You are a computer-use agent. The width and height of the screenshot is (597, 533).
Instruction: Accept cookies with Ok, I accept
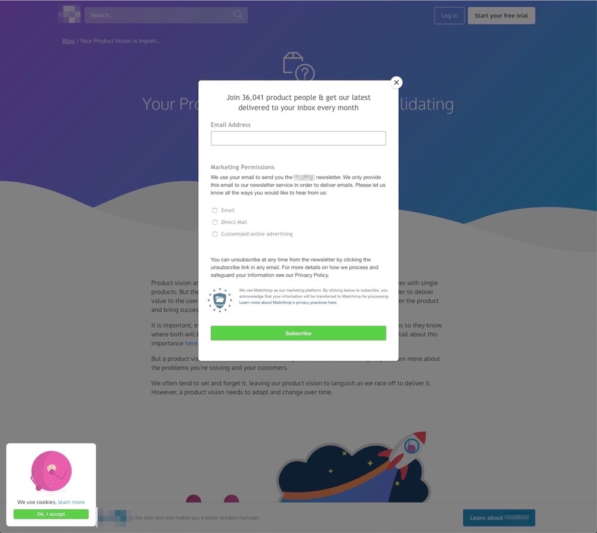tap(51, 514)
